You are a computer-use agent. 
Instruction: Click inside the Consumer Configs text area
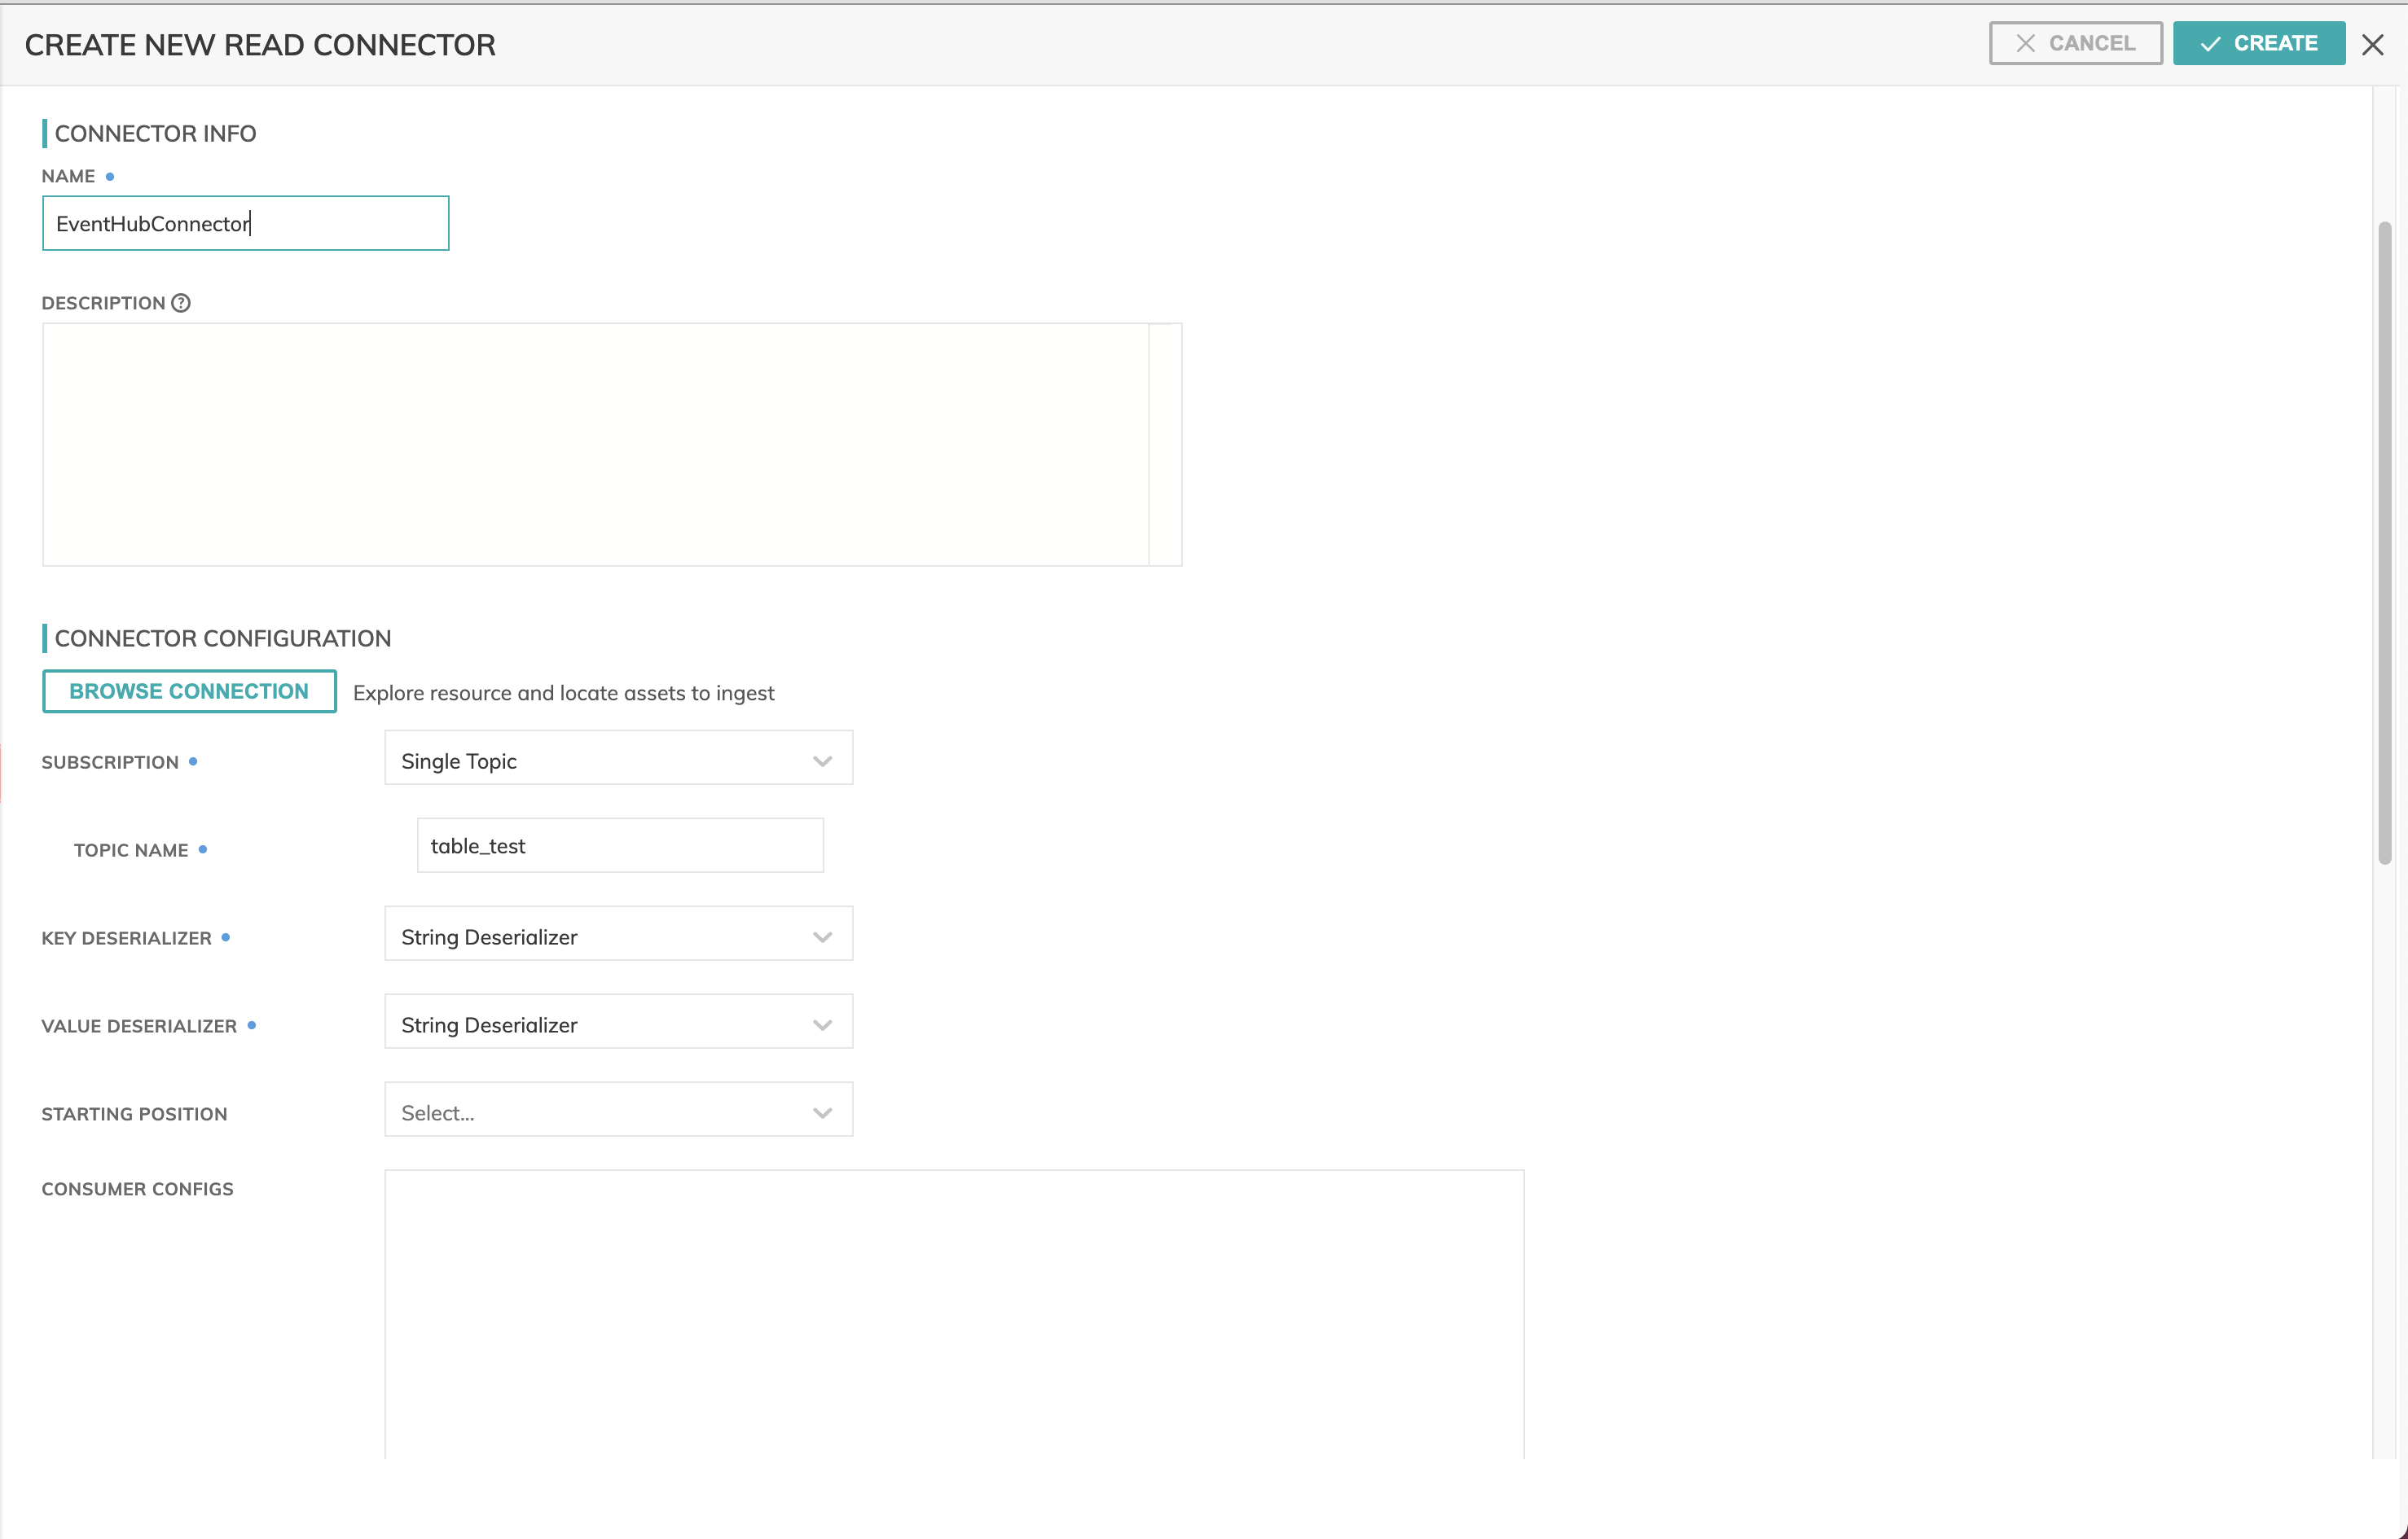pyautogui.click(x=953, y=1314)
